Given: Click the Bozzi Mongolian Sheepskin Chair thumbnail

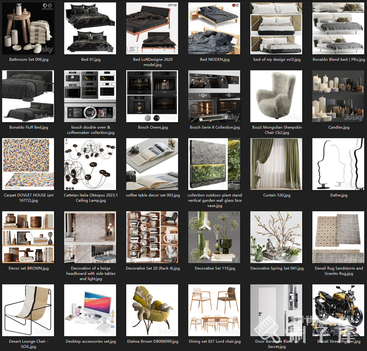Looking at the screenshot, I should point(276,96).
